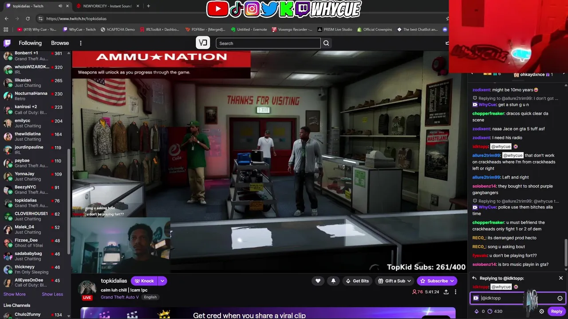This screenshot has width=568, height=319.
Task: Open the Gift a Sub dropdown
Action: 394,281
